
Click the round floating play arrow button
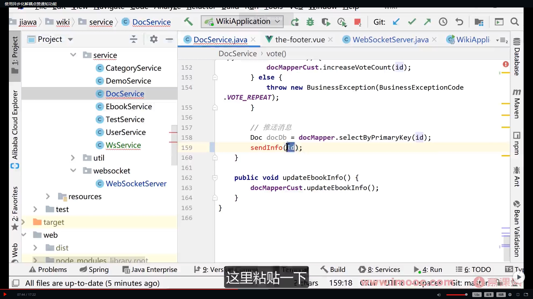(x=519, y=277)
